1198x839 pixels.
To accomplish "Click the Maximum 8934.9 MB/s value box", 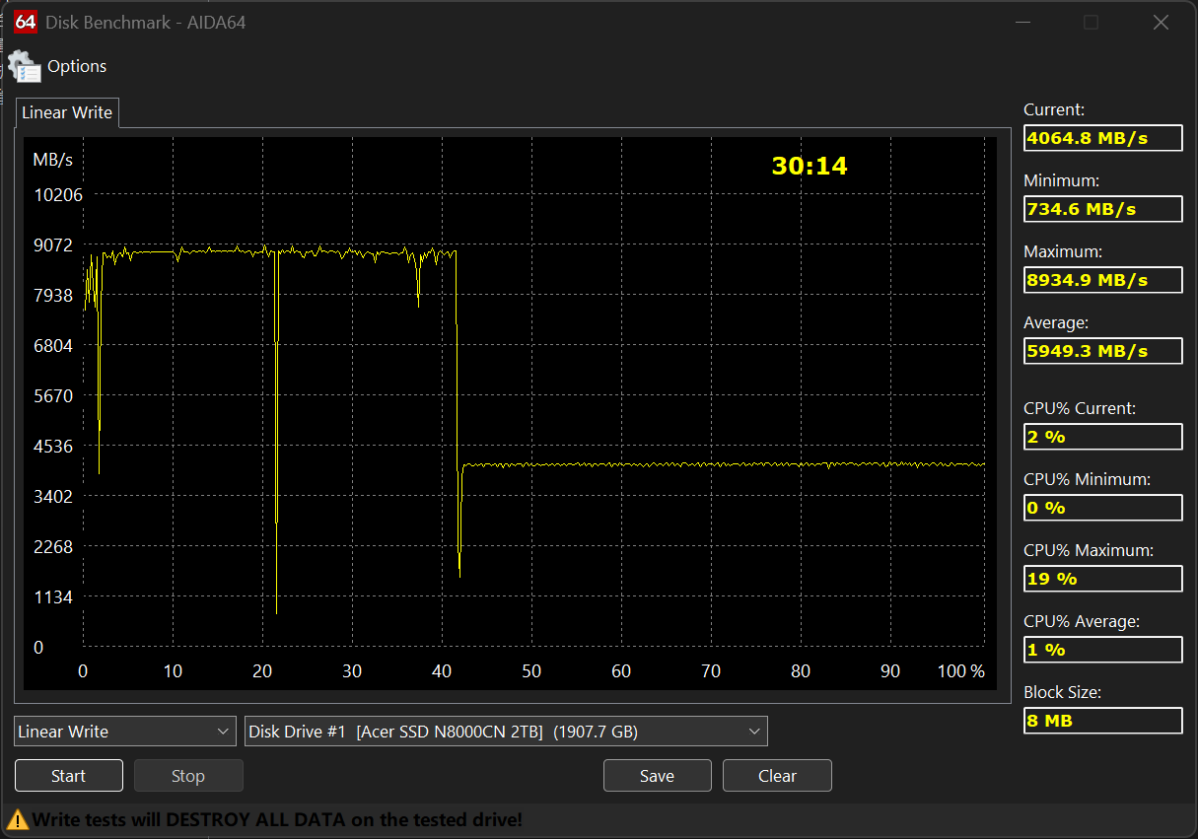I will 1102,280.
